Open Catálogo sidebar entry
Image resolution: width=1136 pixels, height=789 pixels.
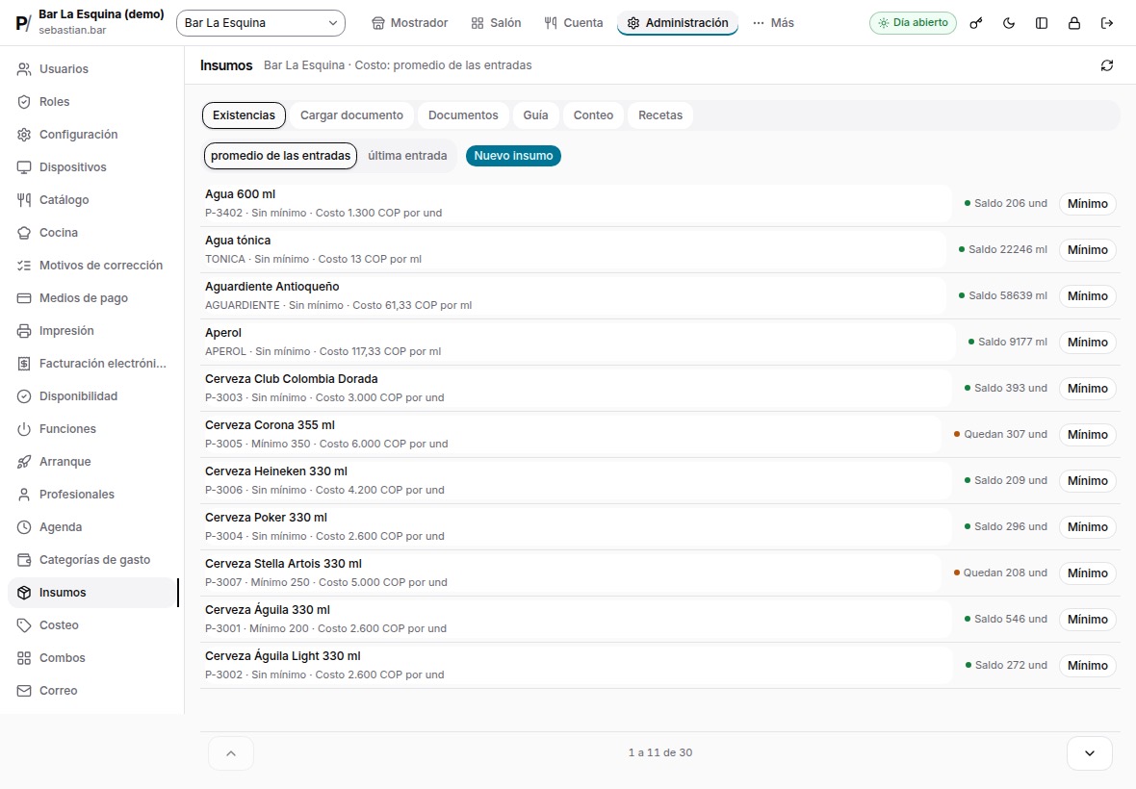(x=92, y=200)
